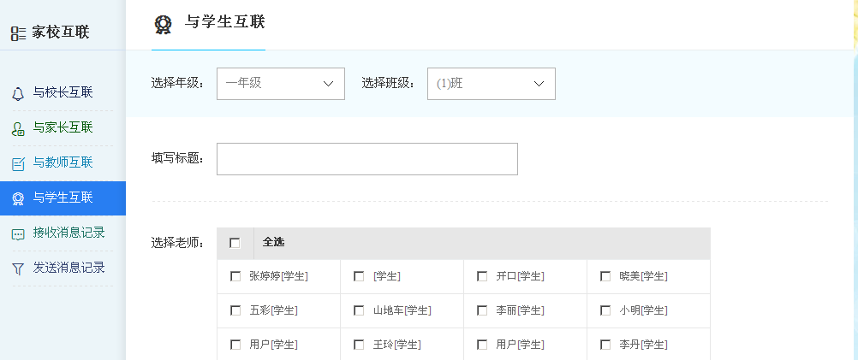
Task: Open the 接收消息记录 link
Action: 69,233
